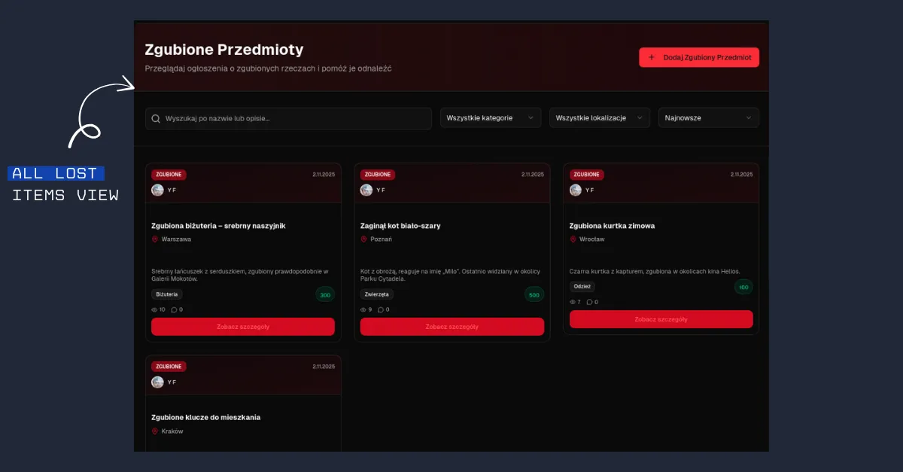Image resolution: width=903 pixels, height=472 pixels.
Task: Click the Warszawa location text
Action: [x=176, y=239]
